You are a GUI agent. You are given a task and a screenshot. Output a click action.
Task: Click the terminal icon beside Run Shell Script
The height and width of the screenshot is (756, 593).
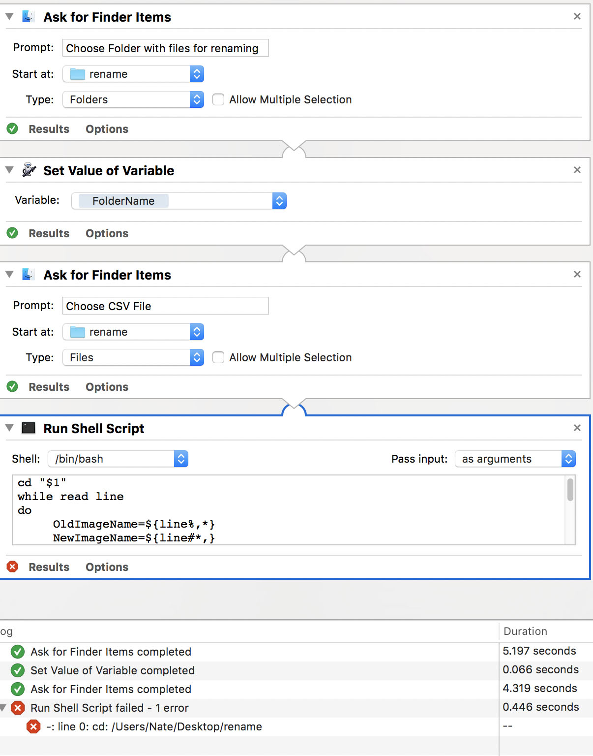29,428
